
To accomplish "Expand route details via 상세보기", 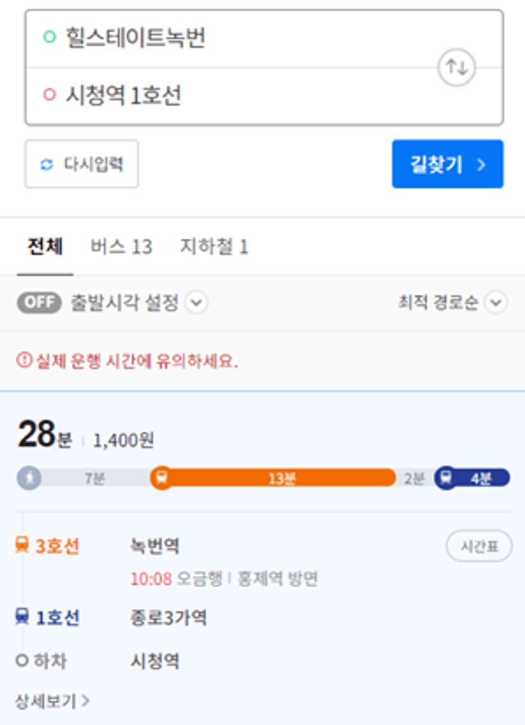I will point(52,702).
